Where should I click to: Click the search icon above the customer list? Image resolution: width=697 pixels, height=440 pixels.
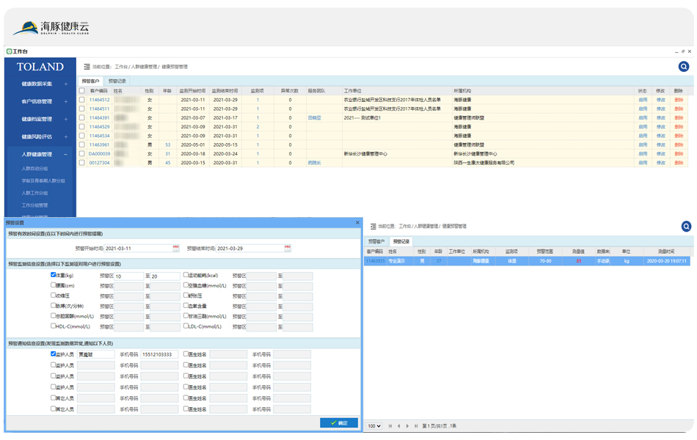pyautogui.click(x=684, y=67)
